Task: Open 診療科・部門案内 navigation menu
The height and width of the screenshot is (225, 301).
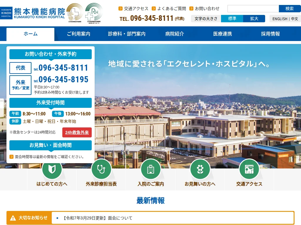Action: pos(127,34)
